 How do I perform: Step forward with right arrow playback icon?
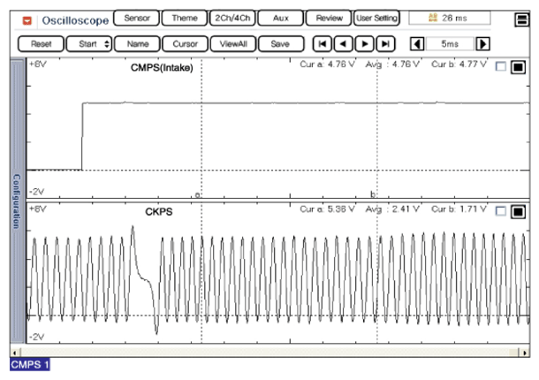coord(364,43)
